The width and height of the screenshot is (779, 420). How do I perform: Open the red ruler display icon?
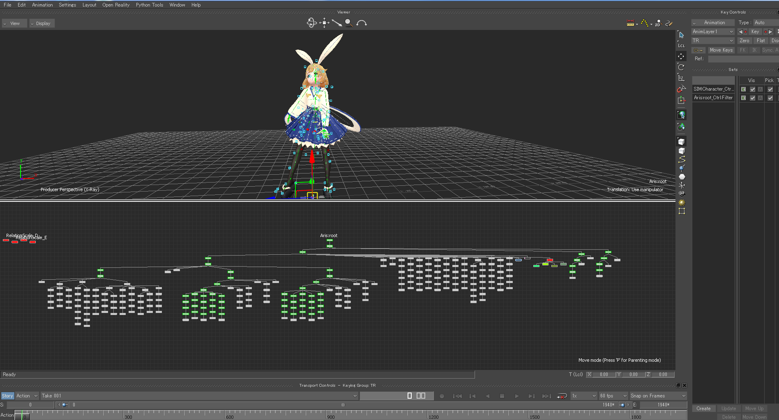[x=630, y=23]
